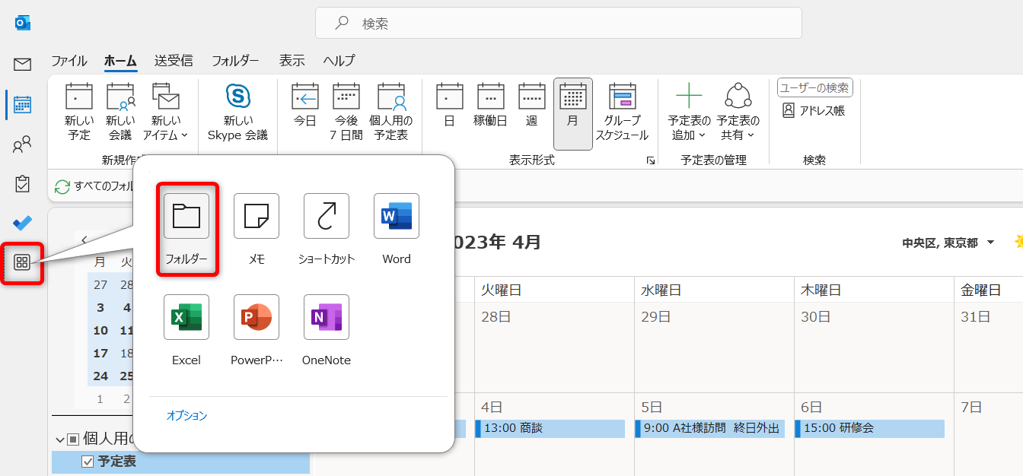Open the To Do checkmark icon
This screenshot has width=1023, height=476.
[22, 223]
